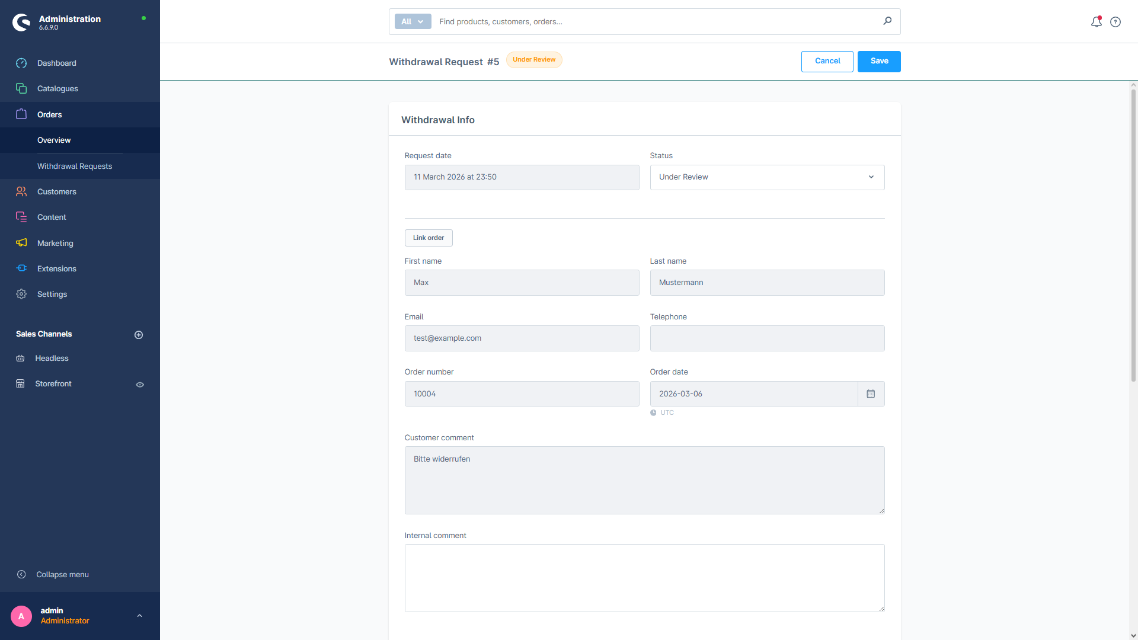Click into the Internal comment field
Screen dimensions: 1138x640
tap(644, 578)
